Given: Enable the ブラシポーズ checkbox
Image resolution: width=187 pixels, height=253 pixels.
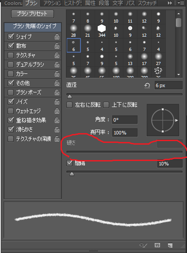Looking at the screenshot, I should point(11,92).
